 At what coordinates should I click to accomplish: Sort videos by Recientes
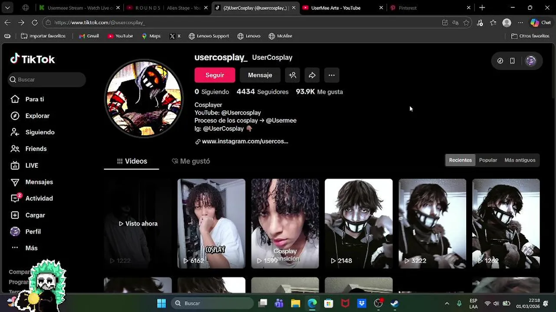tap(460, 160)
